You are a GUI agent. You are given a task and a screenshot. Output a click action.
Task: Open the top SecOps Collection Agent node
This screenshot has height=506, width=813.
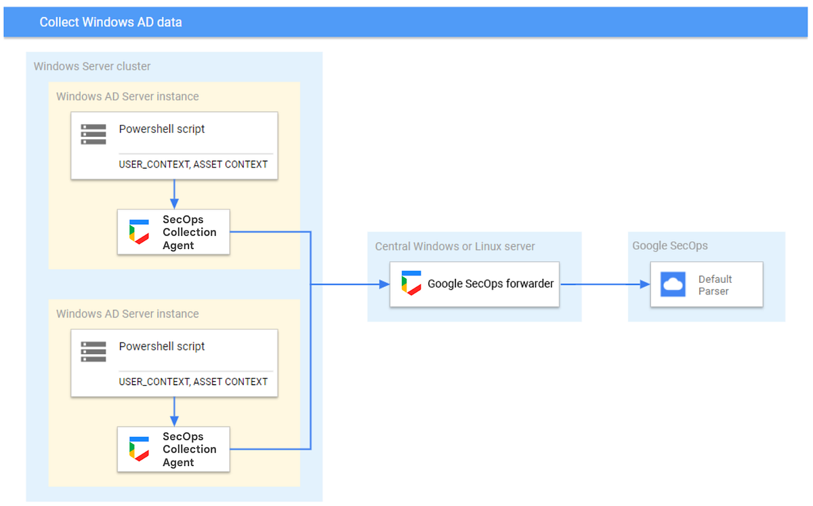[173, 232]
